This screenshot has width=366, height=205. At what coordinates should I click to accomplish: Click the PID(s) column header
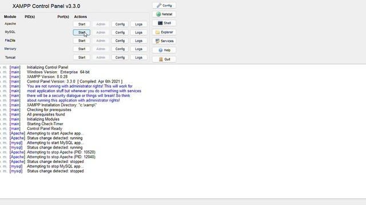click(30, 17)
